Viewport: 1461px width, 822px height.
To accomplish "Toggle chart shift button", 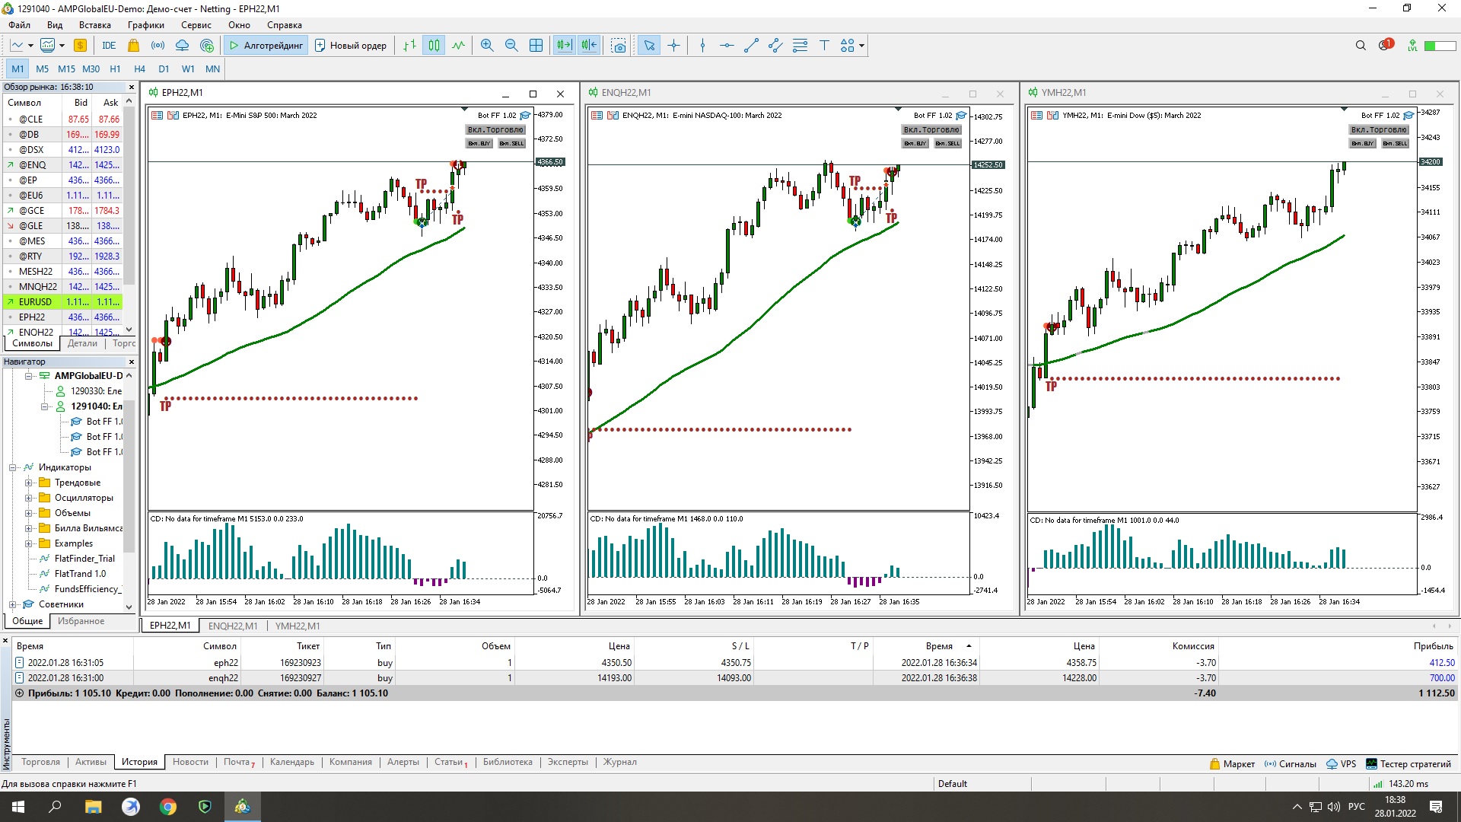I will (589, 46).
